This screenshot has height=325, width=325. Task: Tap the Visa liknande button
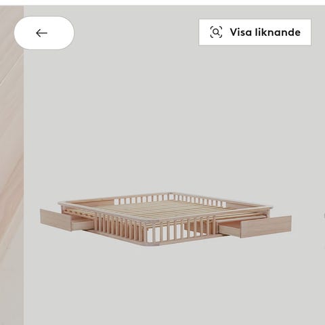tap(255, 32)
